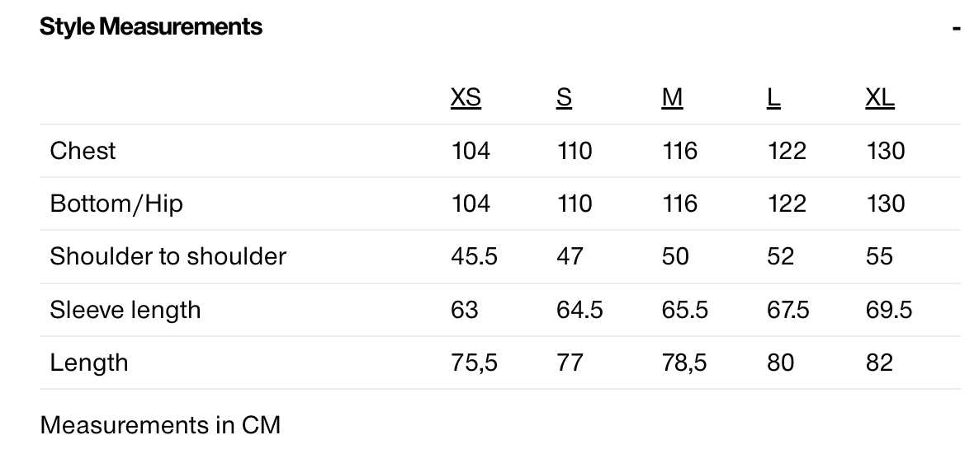Select the S size column header
979x468 pixels.
coord(564,98)
